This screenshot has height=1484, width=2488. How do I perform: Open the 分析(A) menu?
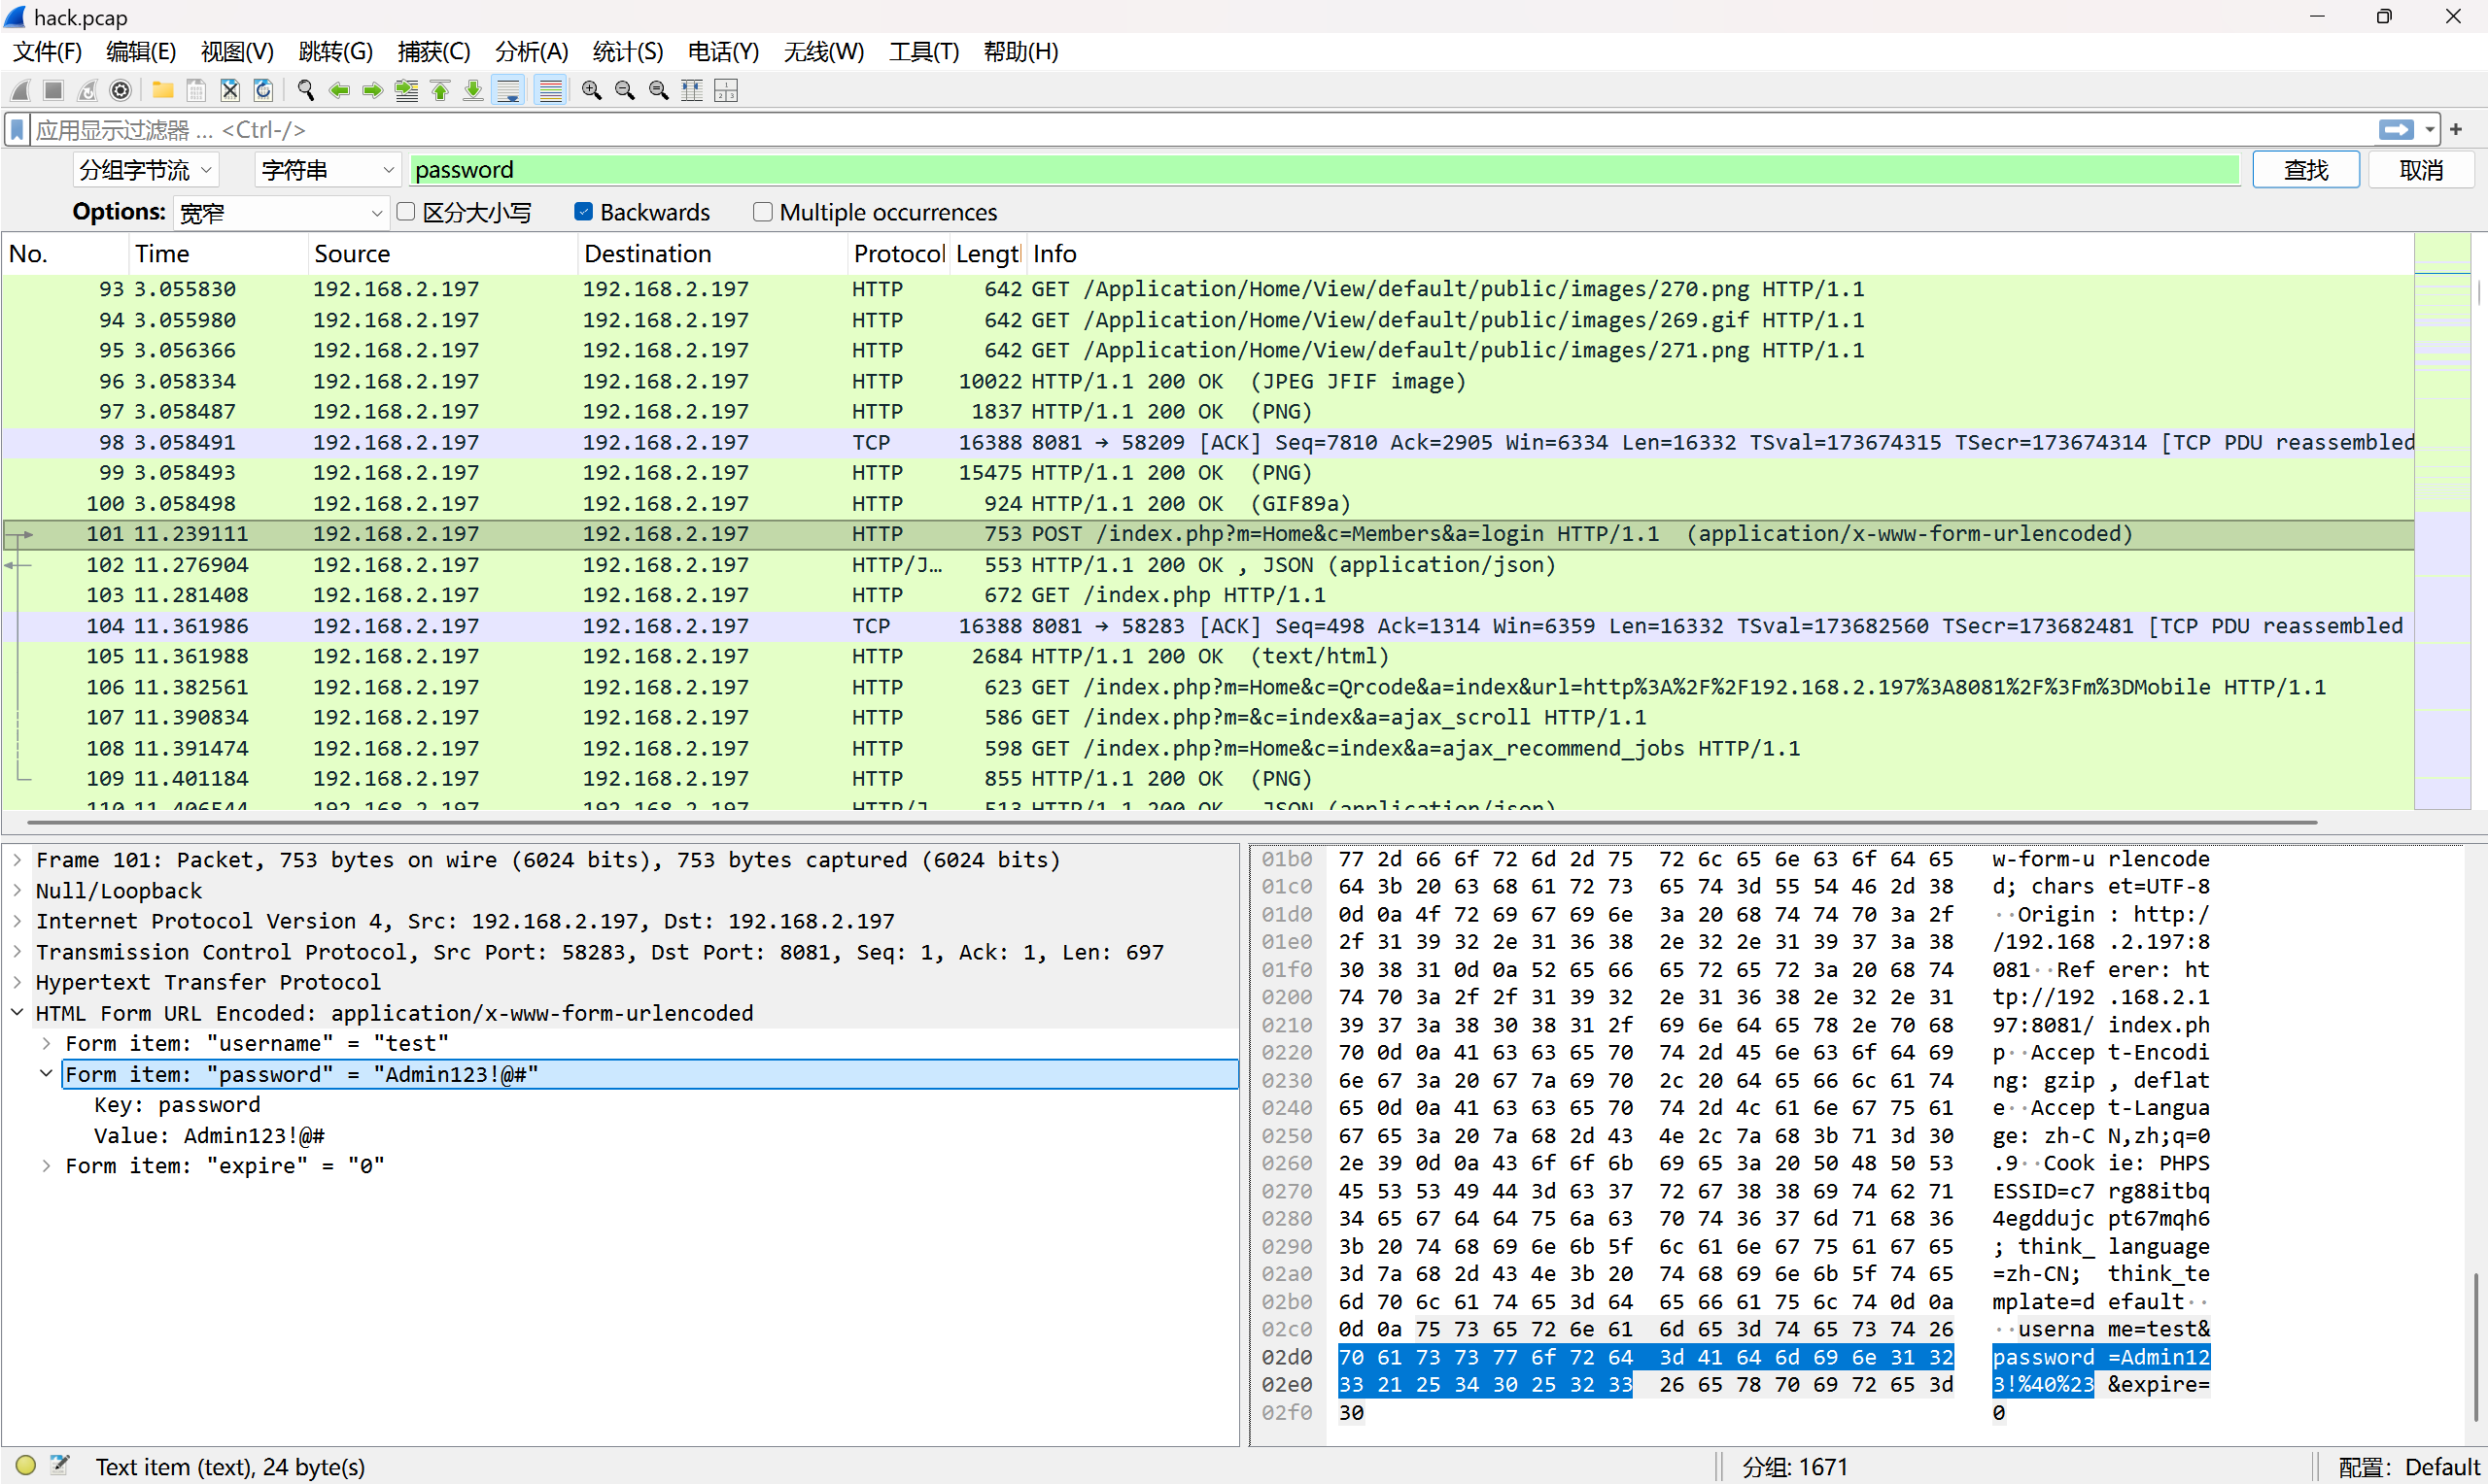532,51
